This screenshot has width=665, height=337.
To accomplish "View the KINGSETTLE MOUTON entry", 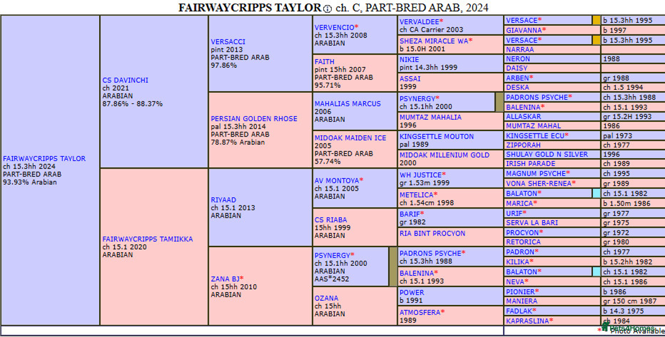I will coord(437,137).
